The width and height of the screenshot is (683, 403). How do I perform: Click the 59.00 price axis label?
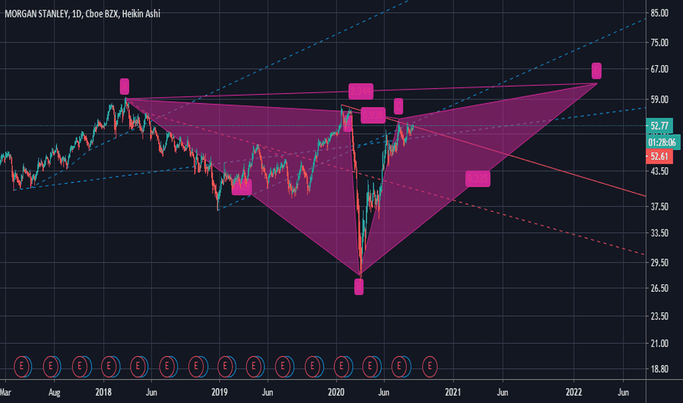(x=659, y=100)
